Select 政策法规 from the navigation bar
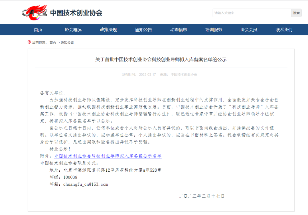308x215 pixels. (108, 30)
